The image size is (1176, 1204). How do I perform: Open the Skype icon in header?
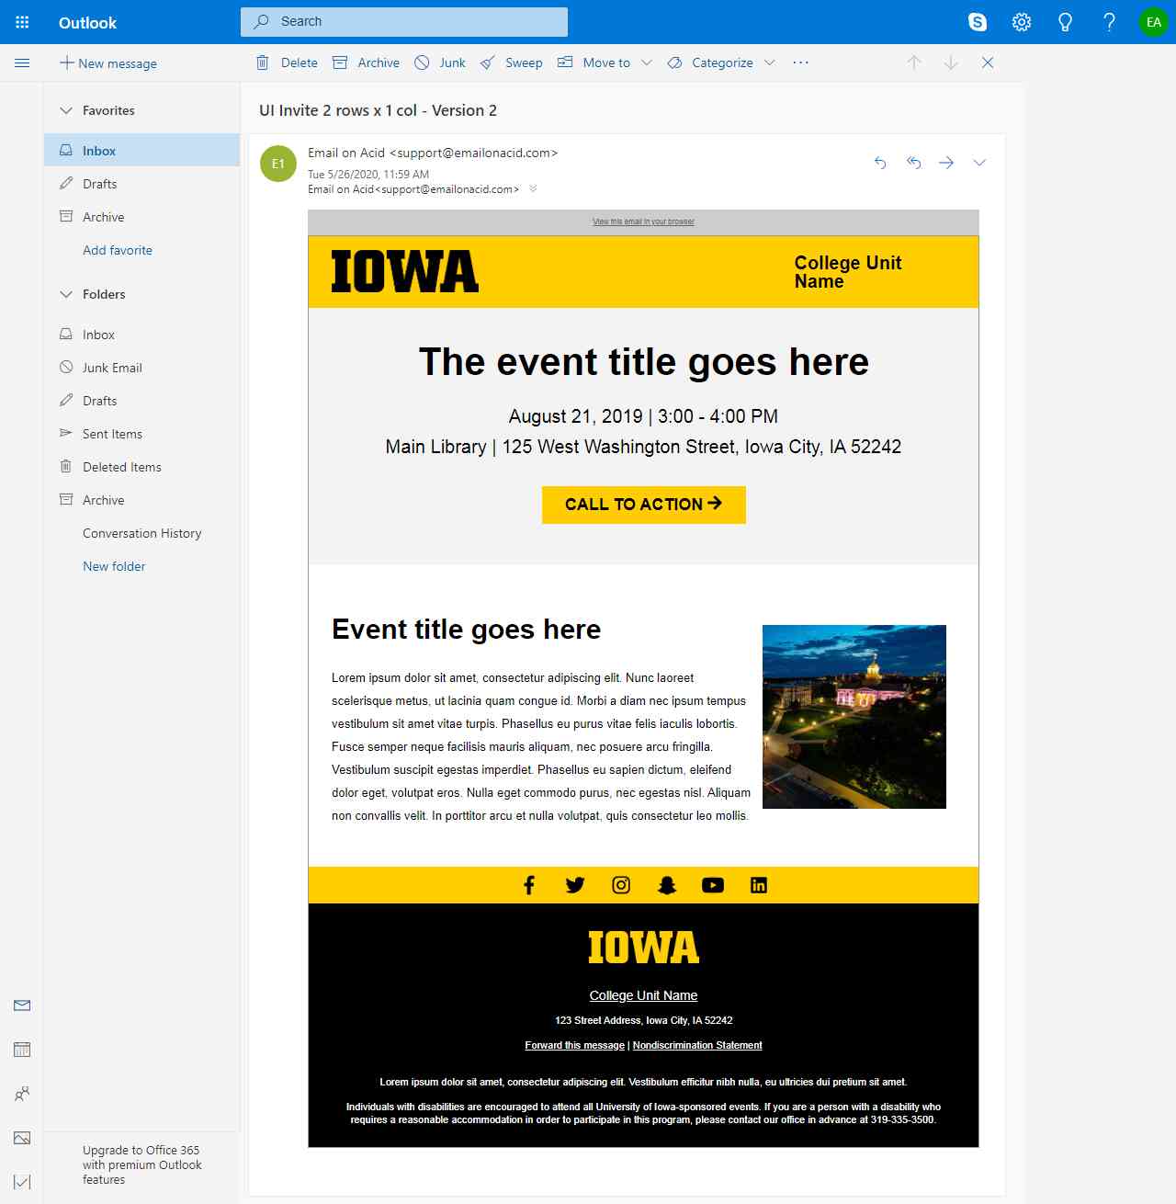[x=978, y=22]
